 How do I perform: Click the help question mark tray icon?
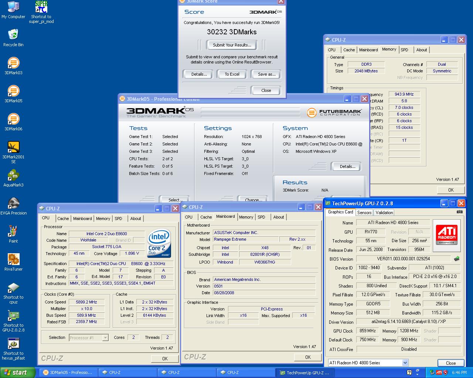coord(409,372)
